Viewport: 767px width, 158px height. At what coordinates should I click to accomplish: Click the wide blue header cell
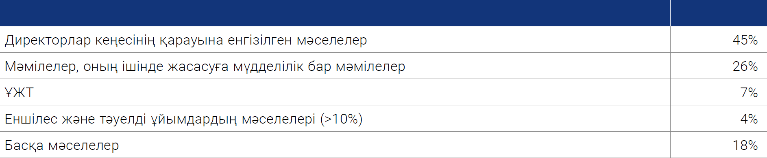pos(335,13)
